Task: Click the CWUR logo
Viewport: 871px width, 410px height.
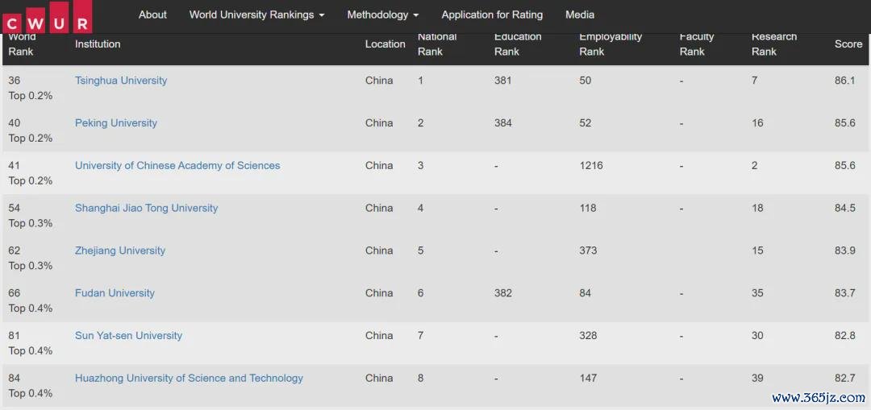Action: click(47, 17)
